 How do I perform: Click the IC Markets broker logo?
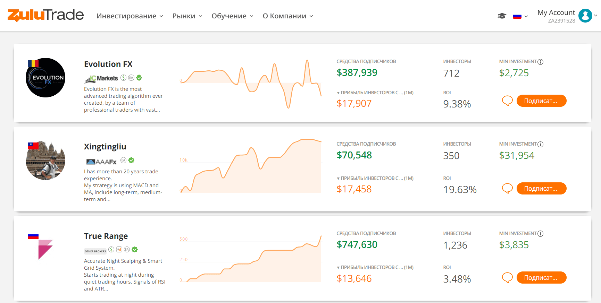coord(101,79)
